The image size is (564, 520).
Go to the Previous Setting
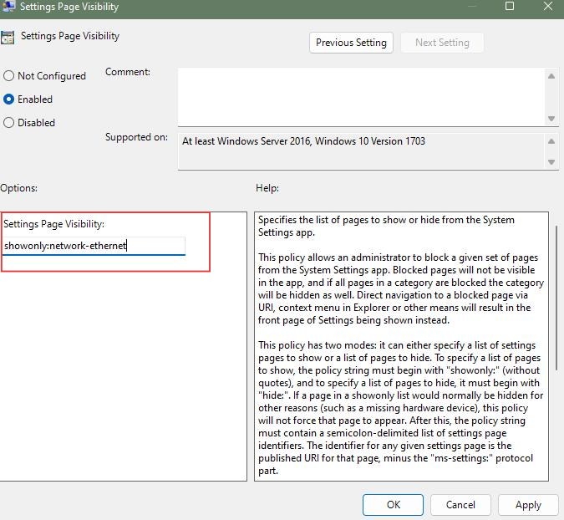(351, 43)
